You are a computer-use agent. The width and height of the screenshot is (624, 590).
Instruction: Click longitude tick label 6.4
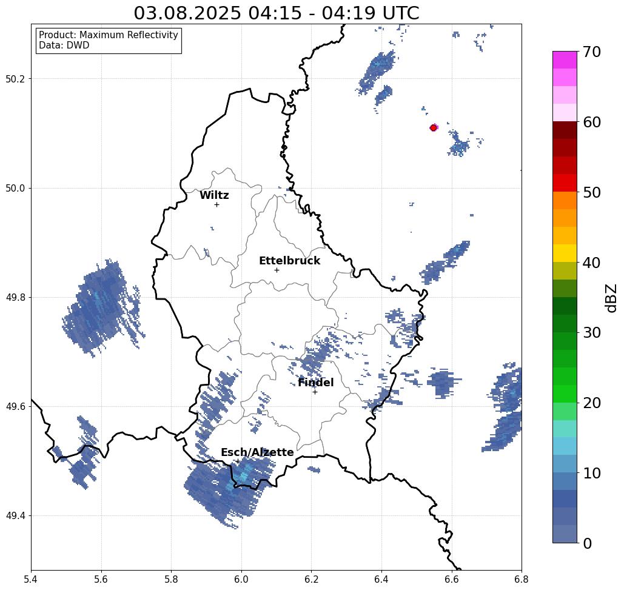[381, 579]
